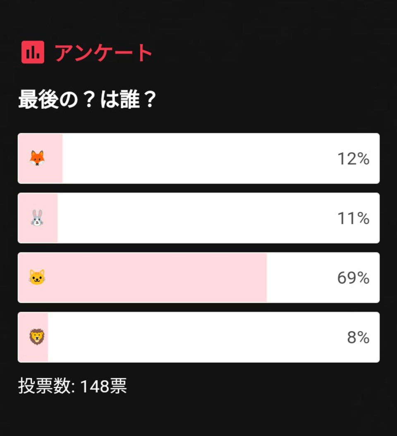The height and width of the screenshot is (436, 397).
Task: Click the 12% result label
Action: (353, 159)
